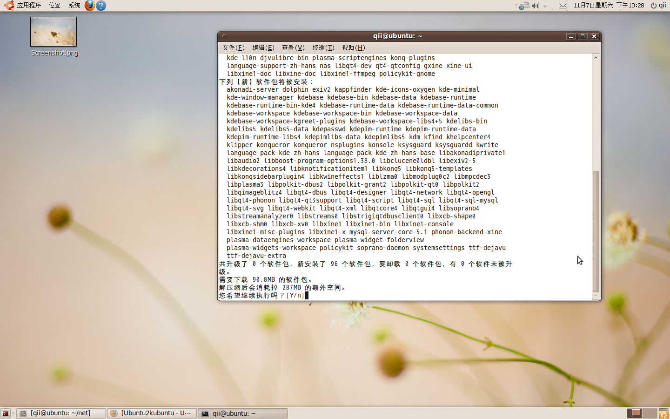Screen dimensions: 670x419
Task: Open the 位置 places menu
Action: tap(54, 6)
